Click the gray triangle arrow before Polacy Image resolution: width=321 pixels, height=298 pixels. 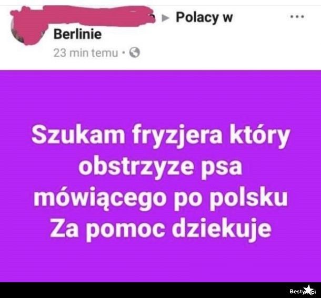[165, 18]
